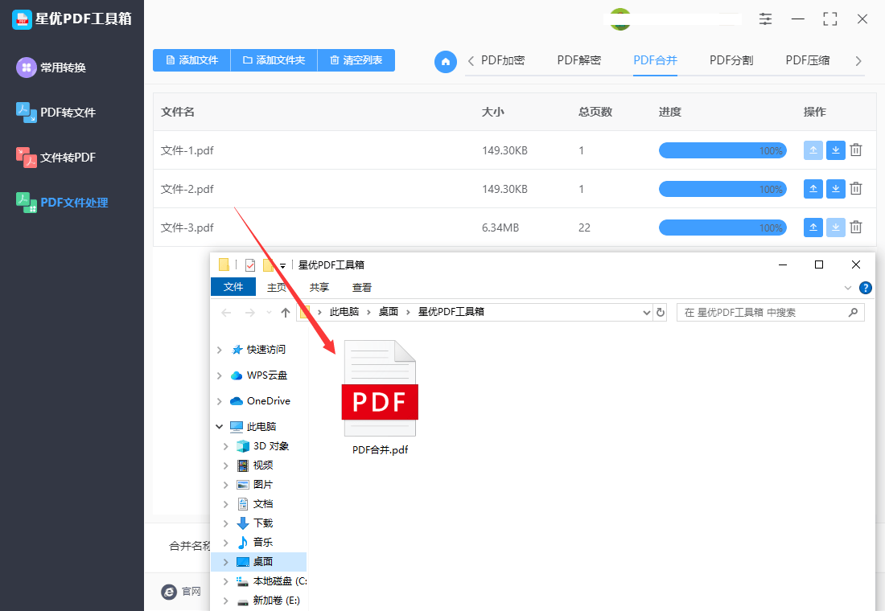Expand the 下载 tree node
Viewport: 885px width, 611px height.
pos(226,523)
